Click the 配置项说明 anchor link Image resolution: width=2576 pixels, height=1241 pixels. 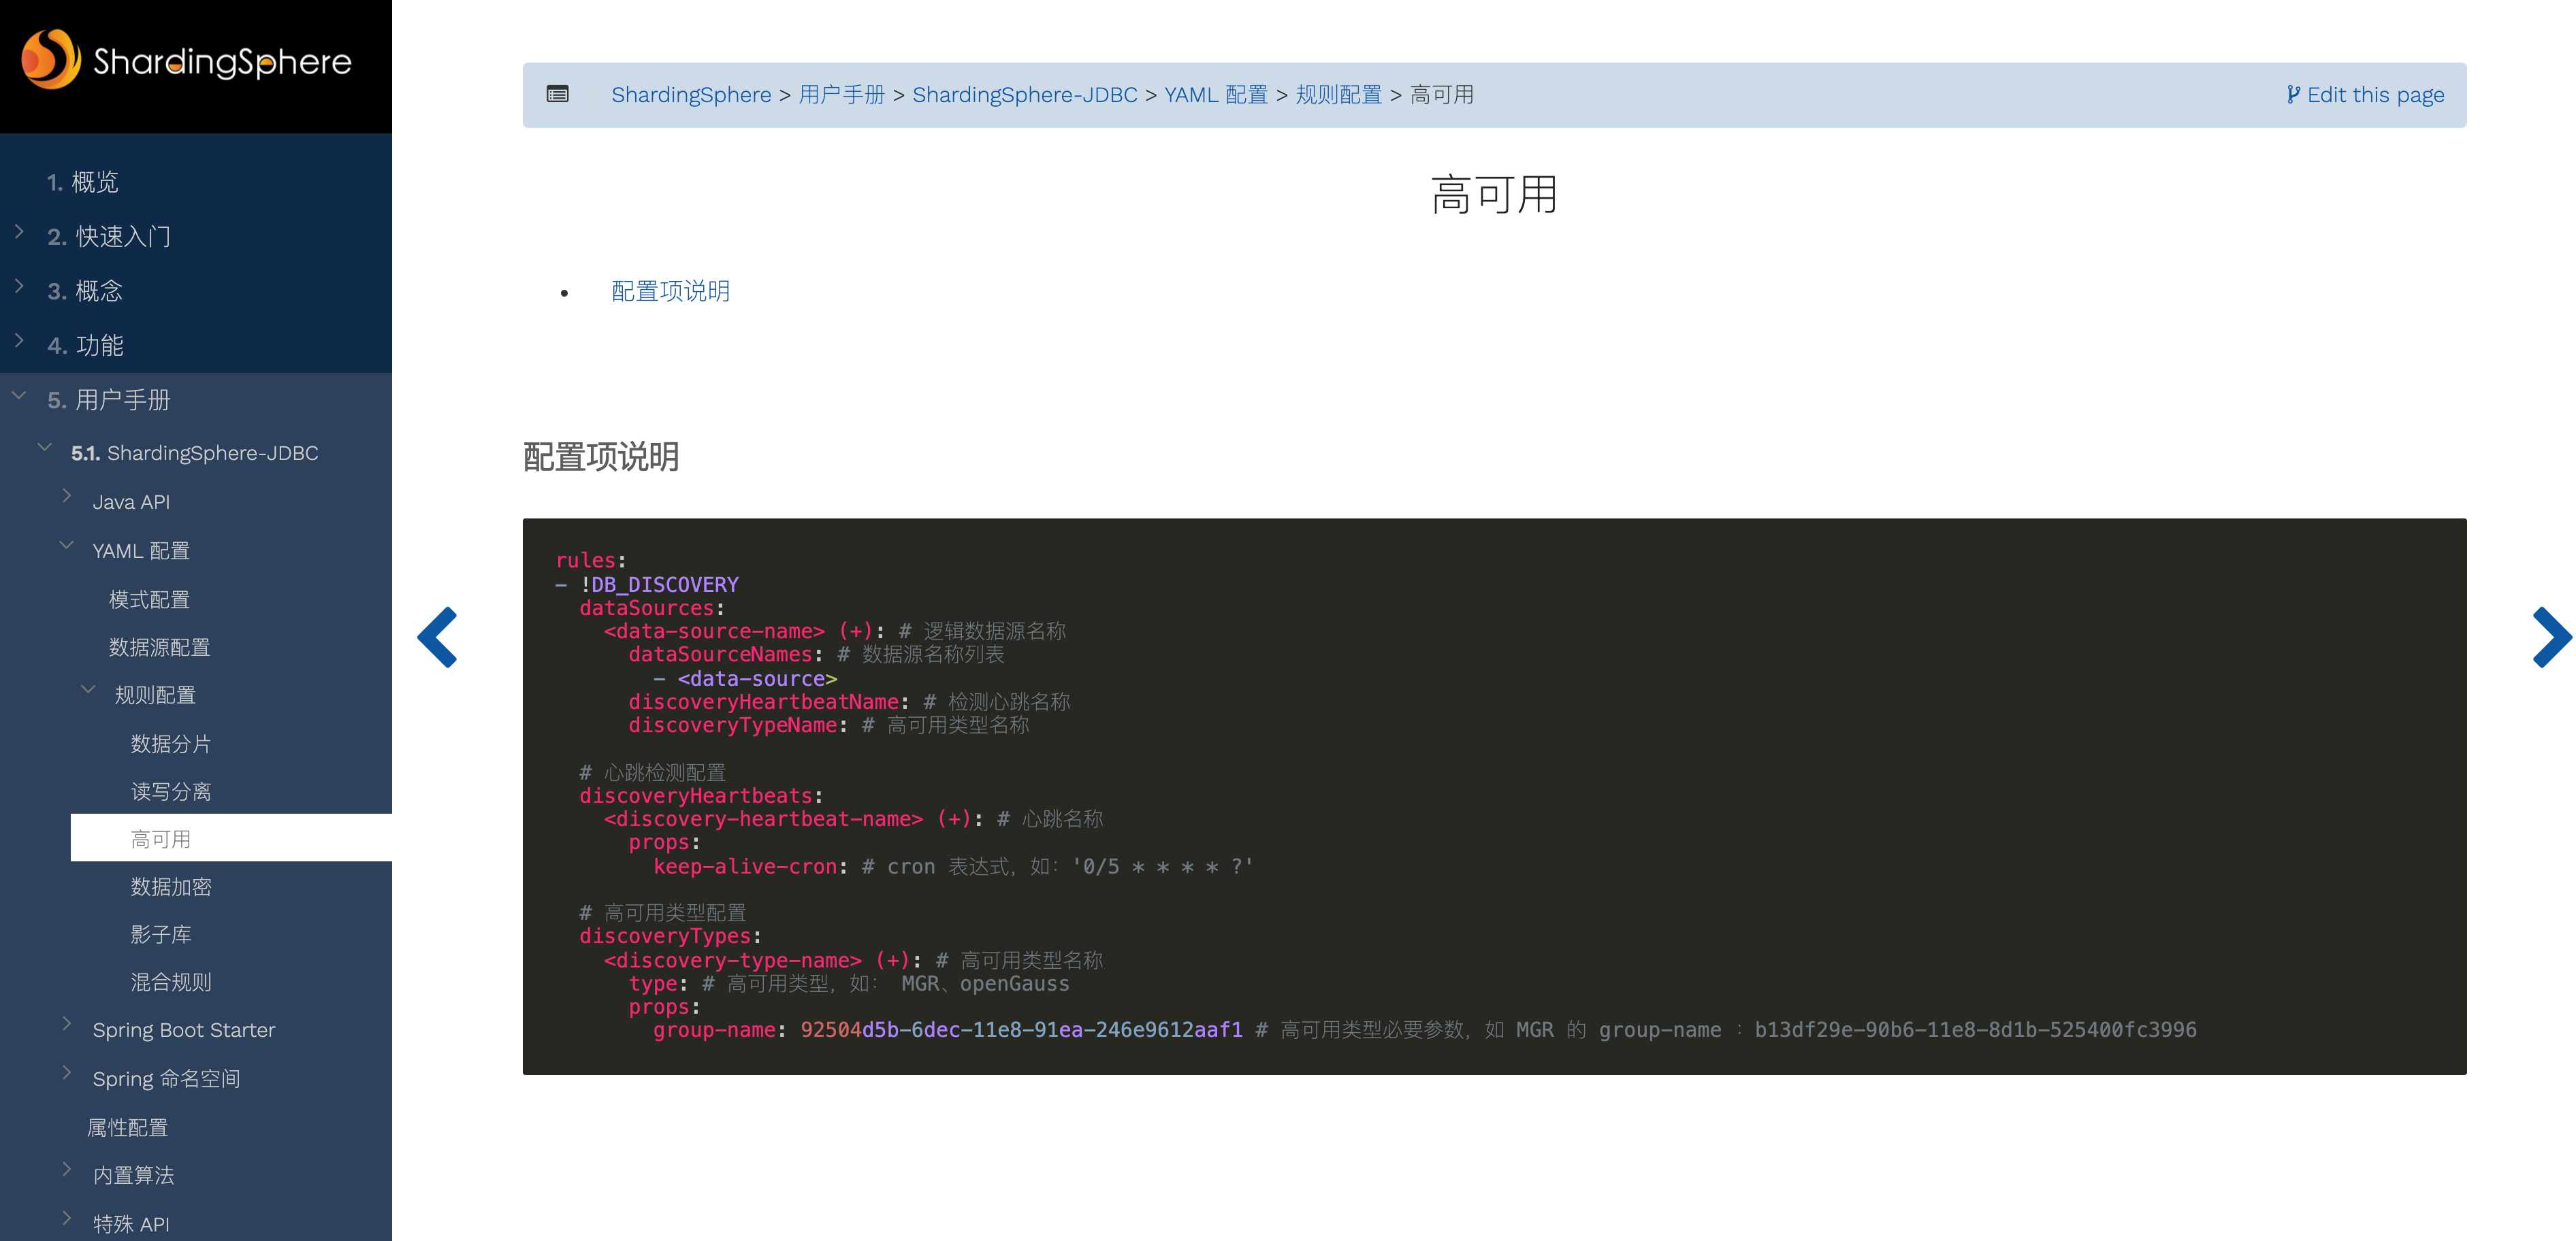(x=670, y=291)
